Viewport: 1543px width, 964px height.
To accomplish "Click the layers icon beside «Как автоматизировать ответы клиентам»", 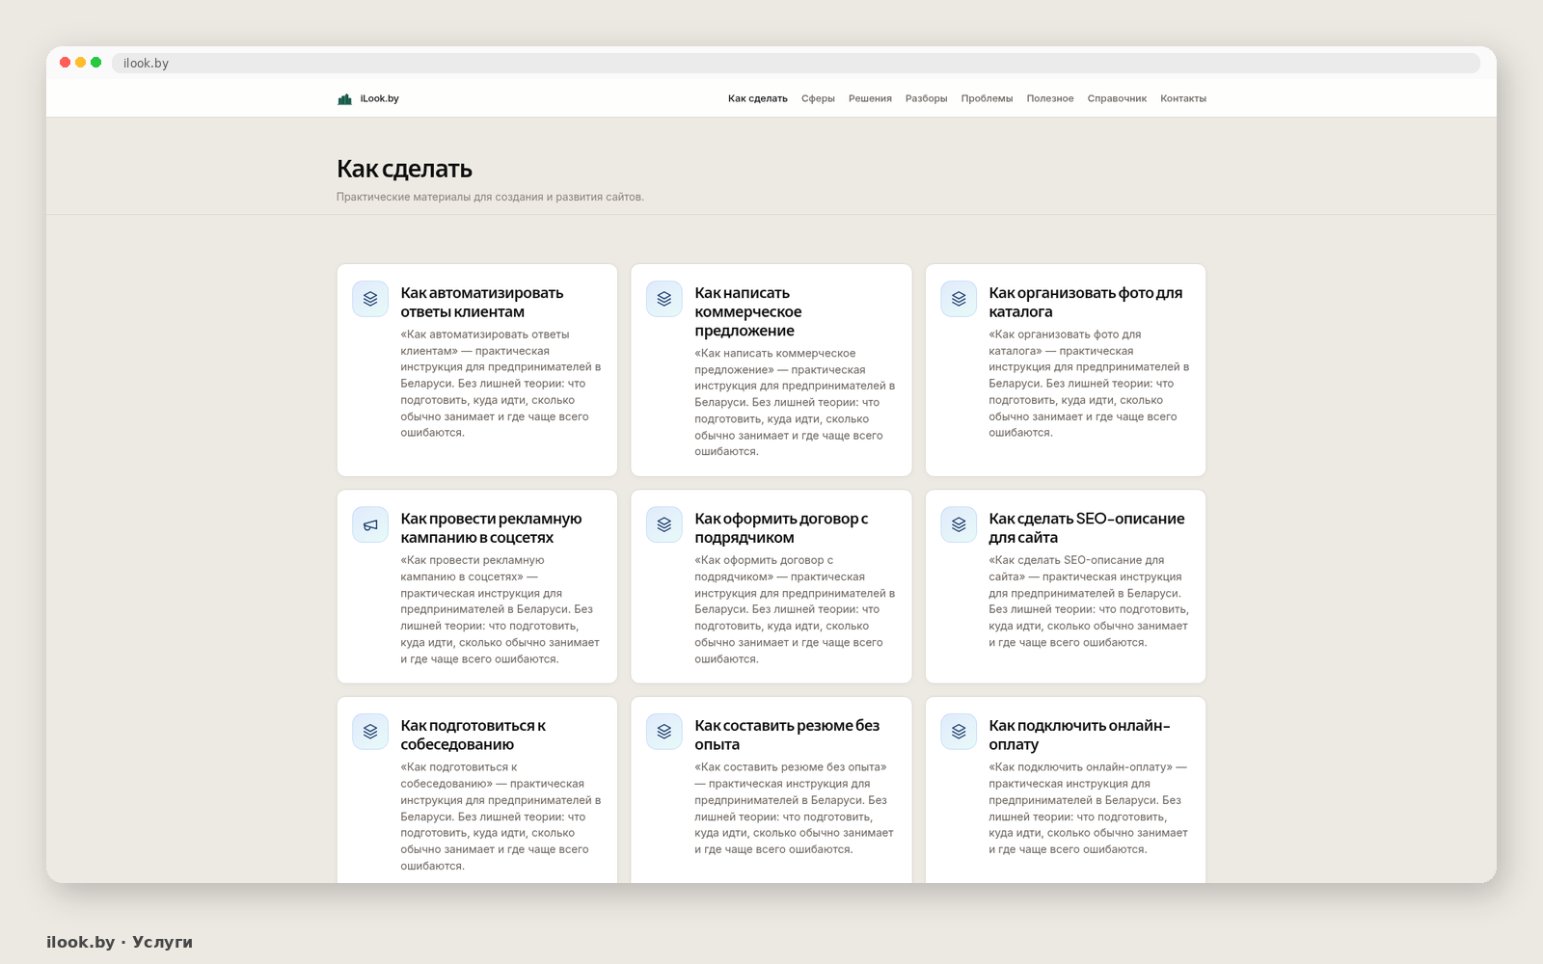I will point(370,299).
